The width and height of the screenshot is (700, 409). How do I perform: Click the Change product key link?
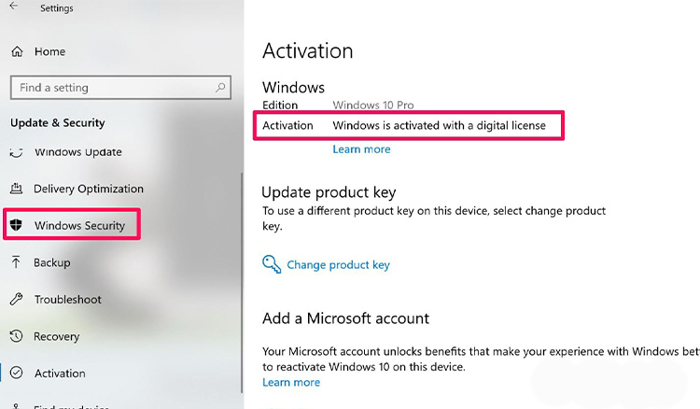click(x=338, y=265)
